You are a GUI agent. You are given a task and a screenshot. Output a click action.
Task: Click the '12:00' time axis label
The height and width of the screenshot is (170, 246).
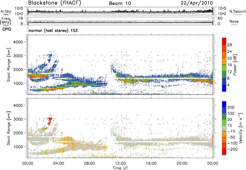coord(120,164)
